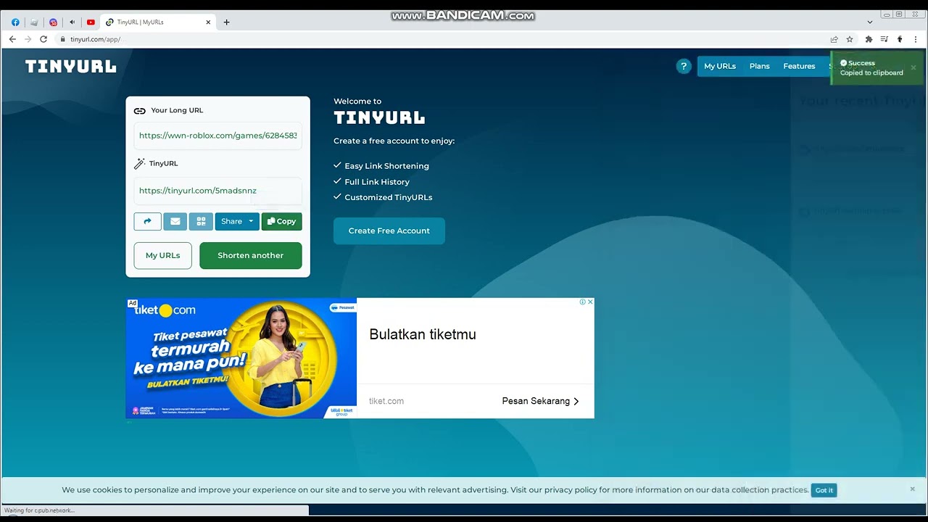Click the tiket.com ad image
Image resolution: width=928 pixels, height=522 pixels.
pyautogui.click(x=241, y=358)
